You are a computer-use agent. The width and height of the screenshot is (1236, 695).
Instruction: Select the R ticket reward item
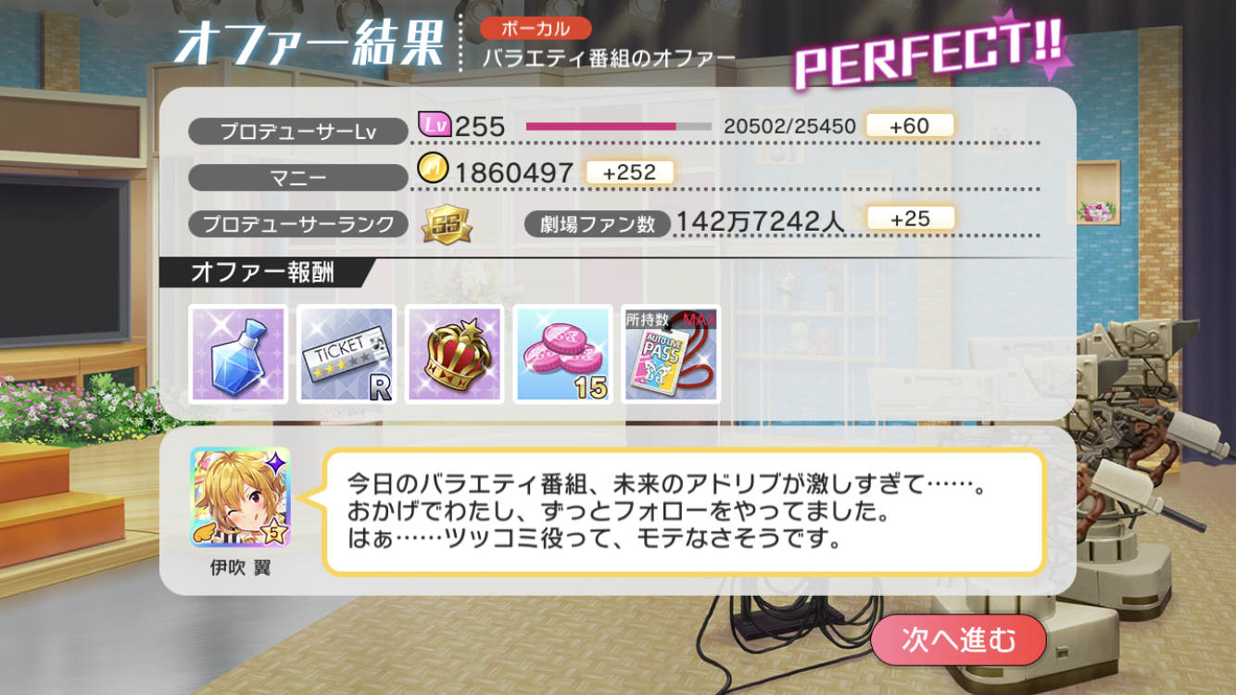pyautogui.click(x=347, y=354)
